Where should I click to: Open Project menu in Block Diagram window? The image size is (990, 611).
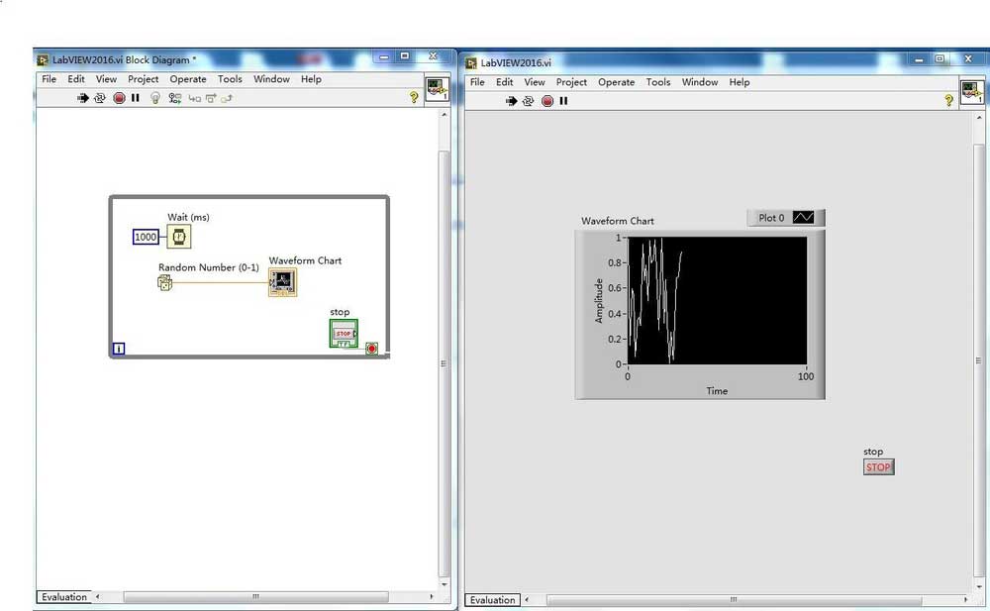coord(144,79)
